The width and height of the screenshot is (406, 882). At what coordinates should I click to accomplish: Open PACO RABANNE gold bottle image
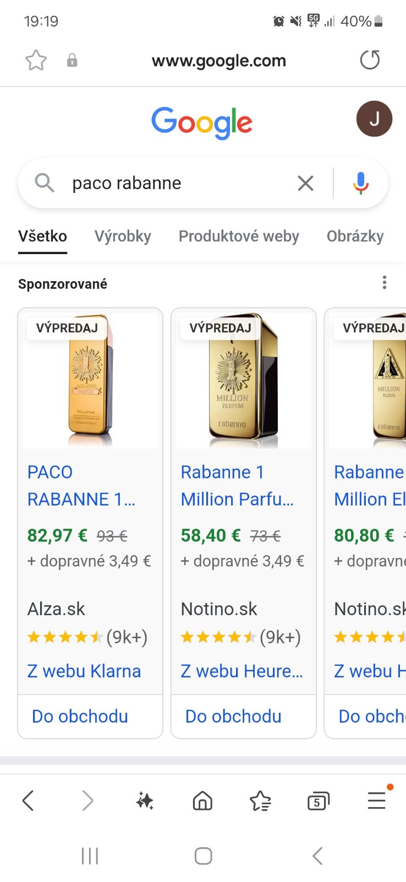click(x=90, y=380)
